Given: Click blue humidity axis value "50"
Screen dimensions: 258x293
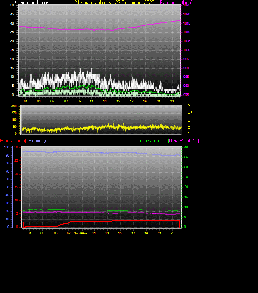Looking at the screenshot, I should pos(7,187).
